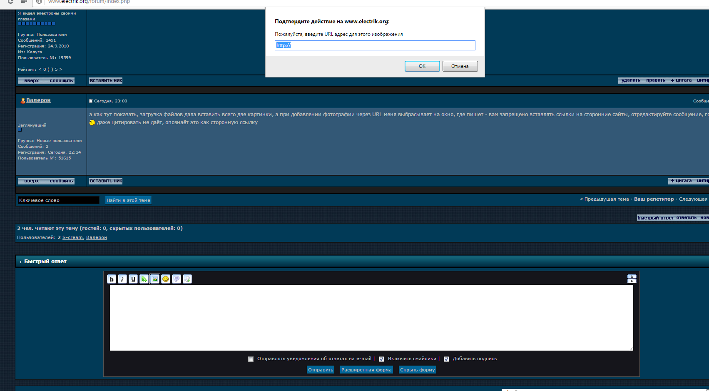Open S-cream user link in readers list
The width and height of the screenshot is (709, 391).
(72, 237)
